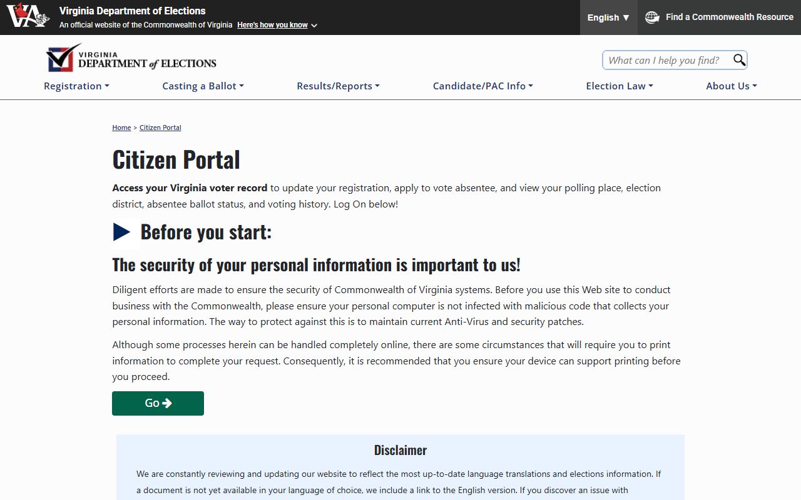
Task: Click the search magnifying glass icon
Action: click(x=739, y=60)
